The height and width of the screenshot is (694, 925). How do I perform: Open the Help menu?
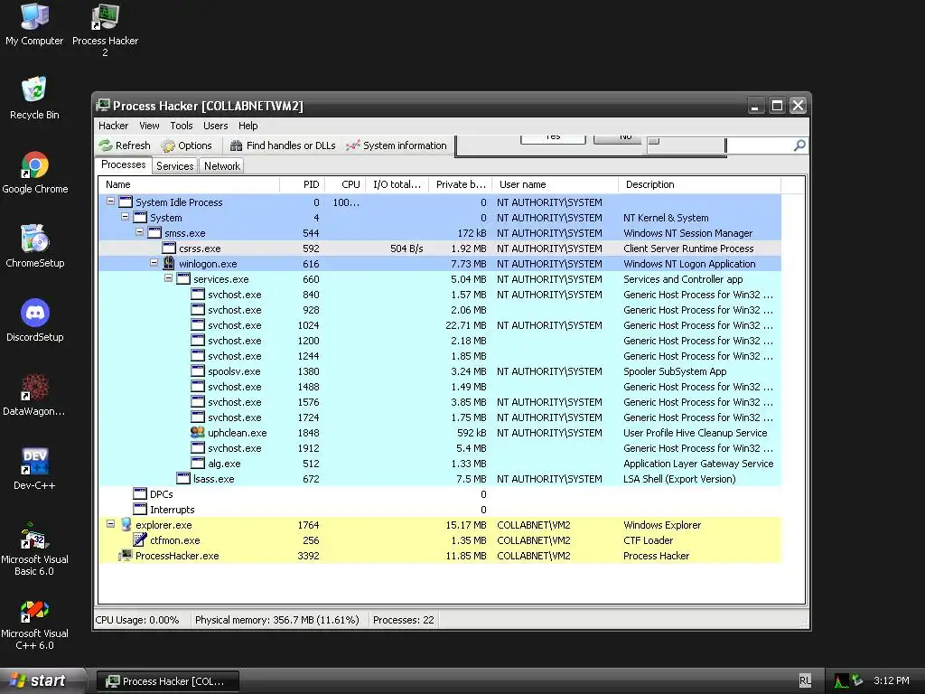pyautogui.click(x=248, y=126)
